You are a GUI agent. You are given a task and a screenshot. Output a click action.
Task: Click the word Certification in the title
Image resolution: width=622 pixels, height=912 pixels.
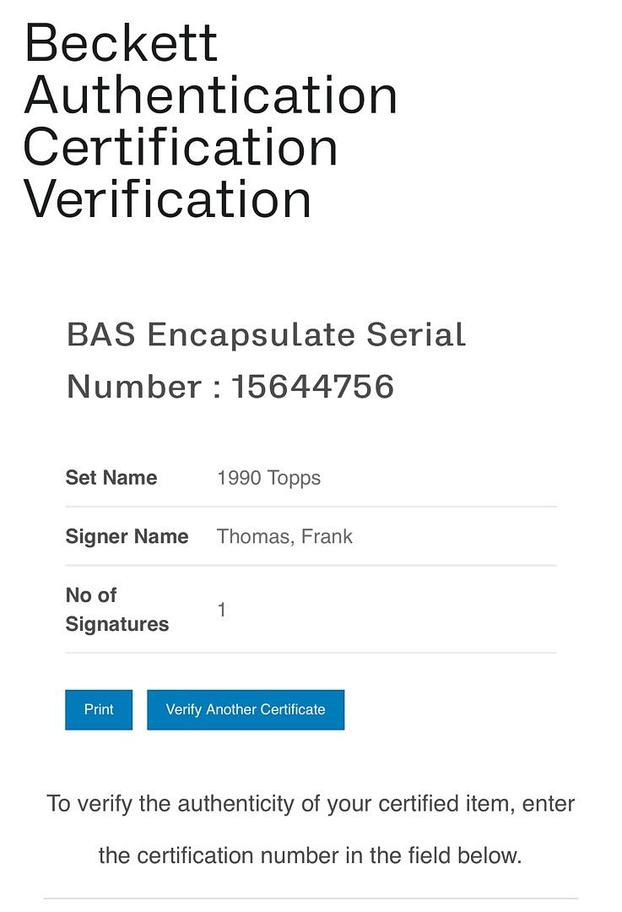[x=181, y=147]
